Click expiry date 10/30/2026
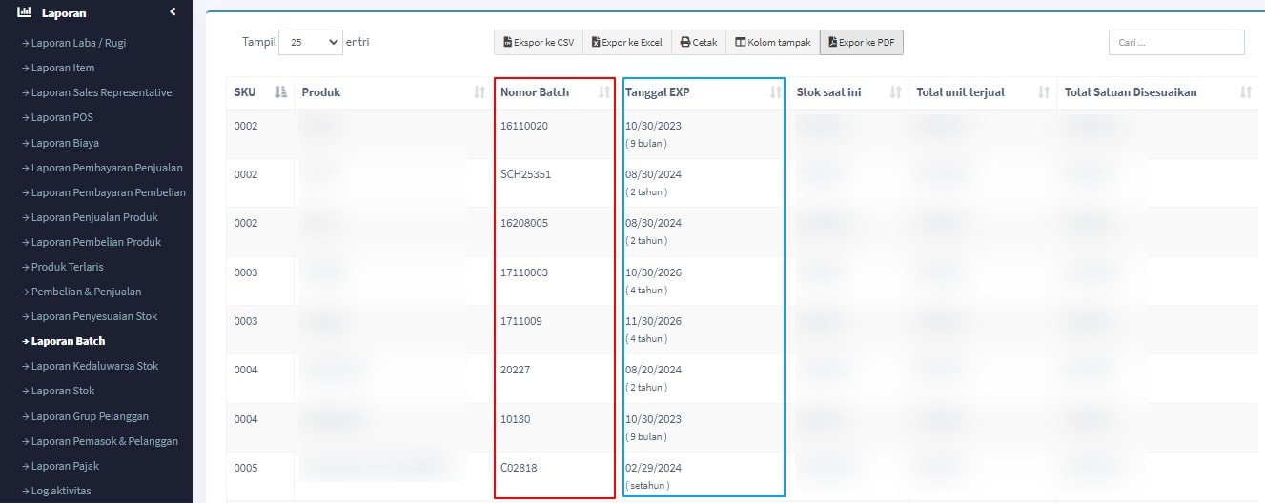The width and height of the screenshot is (1265, 503). click(x=654, y=272)
